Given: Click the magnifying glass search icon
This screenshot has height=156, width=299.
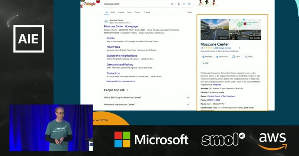Looking at the screenshot, I should click(189, 4).
